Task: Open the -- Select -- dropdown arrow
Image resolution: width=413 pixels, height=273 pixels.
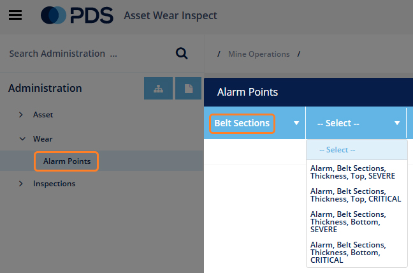Action: [397, 123]
